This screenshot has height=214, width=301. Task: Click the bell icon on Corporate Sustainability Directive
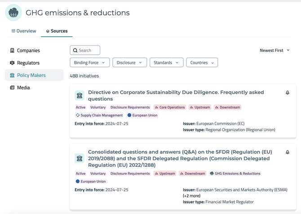[288, 93]
